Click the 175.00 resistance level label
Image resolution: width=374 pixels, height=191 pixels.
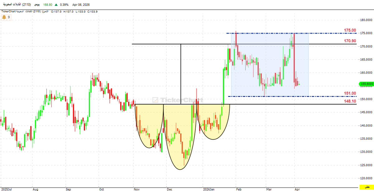(350, 30)
